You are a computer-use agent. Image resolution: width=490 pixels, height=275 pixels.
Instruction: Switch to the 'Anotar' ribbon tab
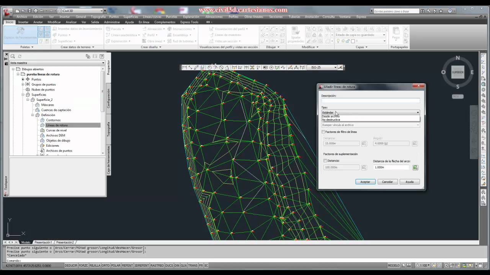coord(38,22)
